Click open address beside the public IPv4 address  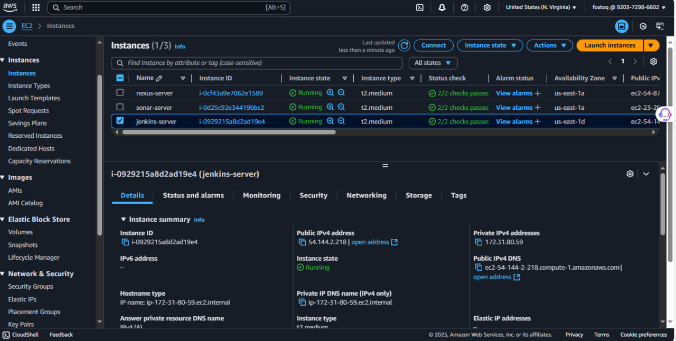point(374,242)
